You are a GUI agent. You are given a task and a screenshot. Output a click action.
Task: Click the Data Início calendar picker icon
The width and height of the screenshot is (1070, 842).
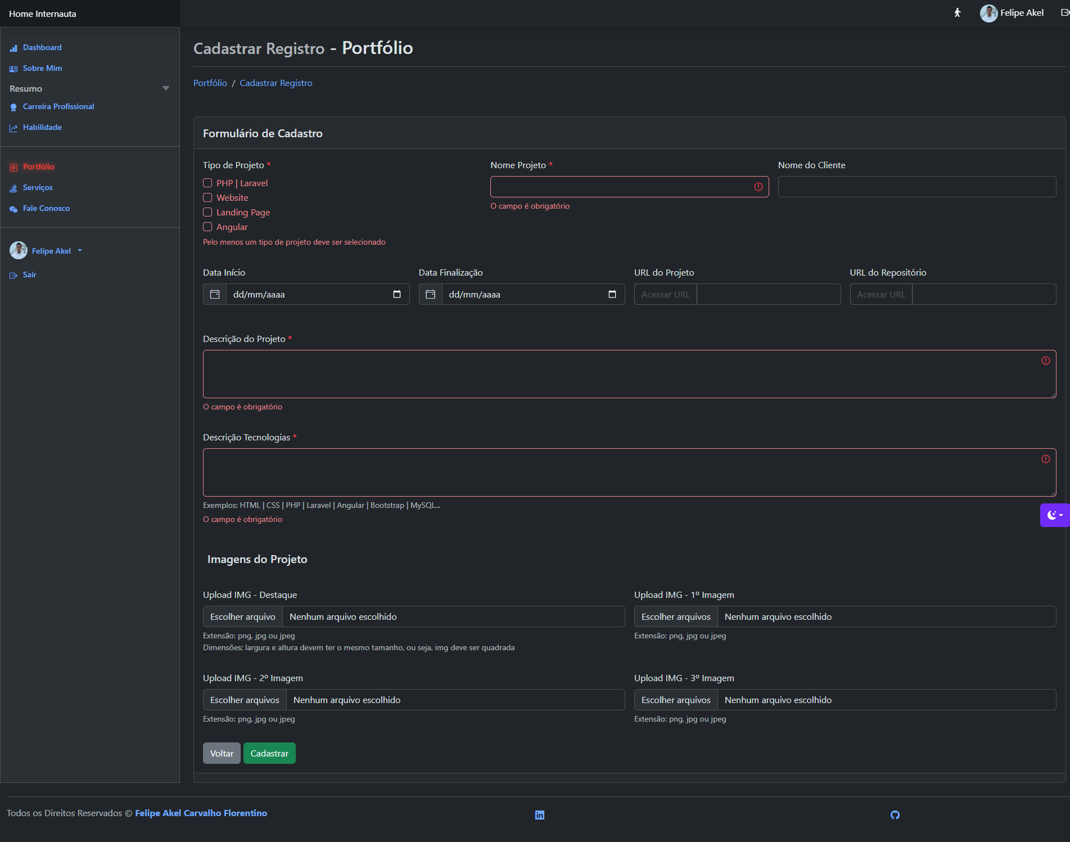396,294
